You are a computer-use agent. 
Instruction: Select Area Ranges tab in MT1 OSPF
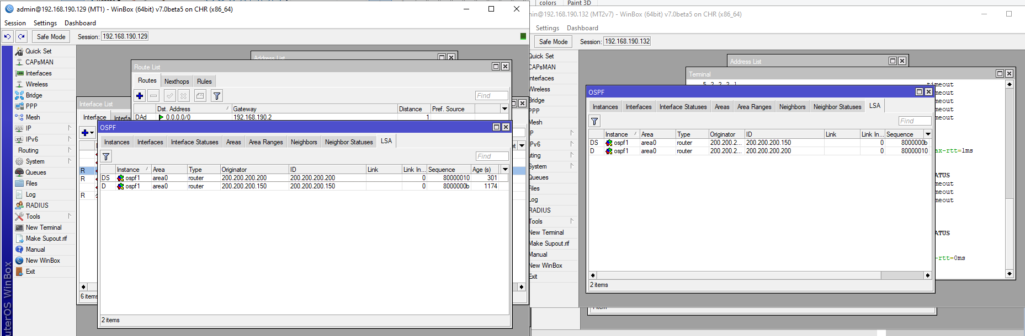pyautogui.click(x=265, y=142)
